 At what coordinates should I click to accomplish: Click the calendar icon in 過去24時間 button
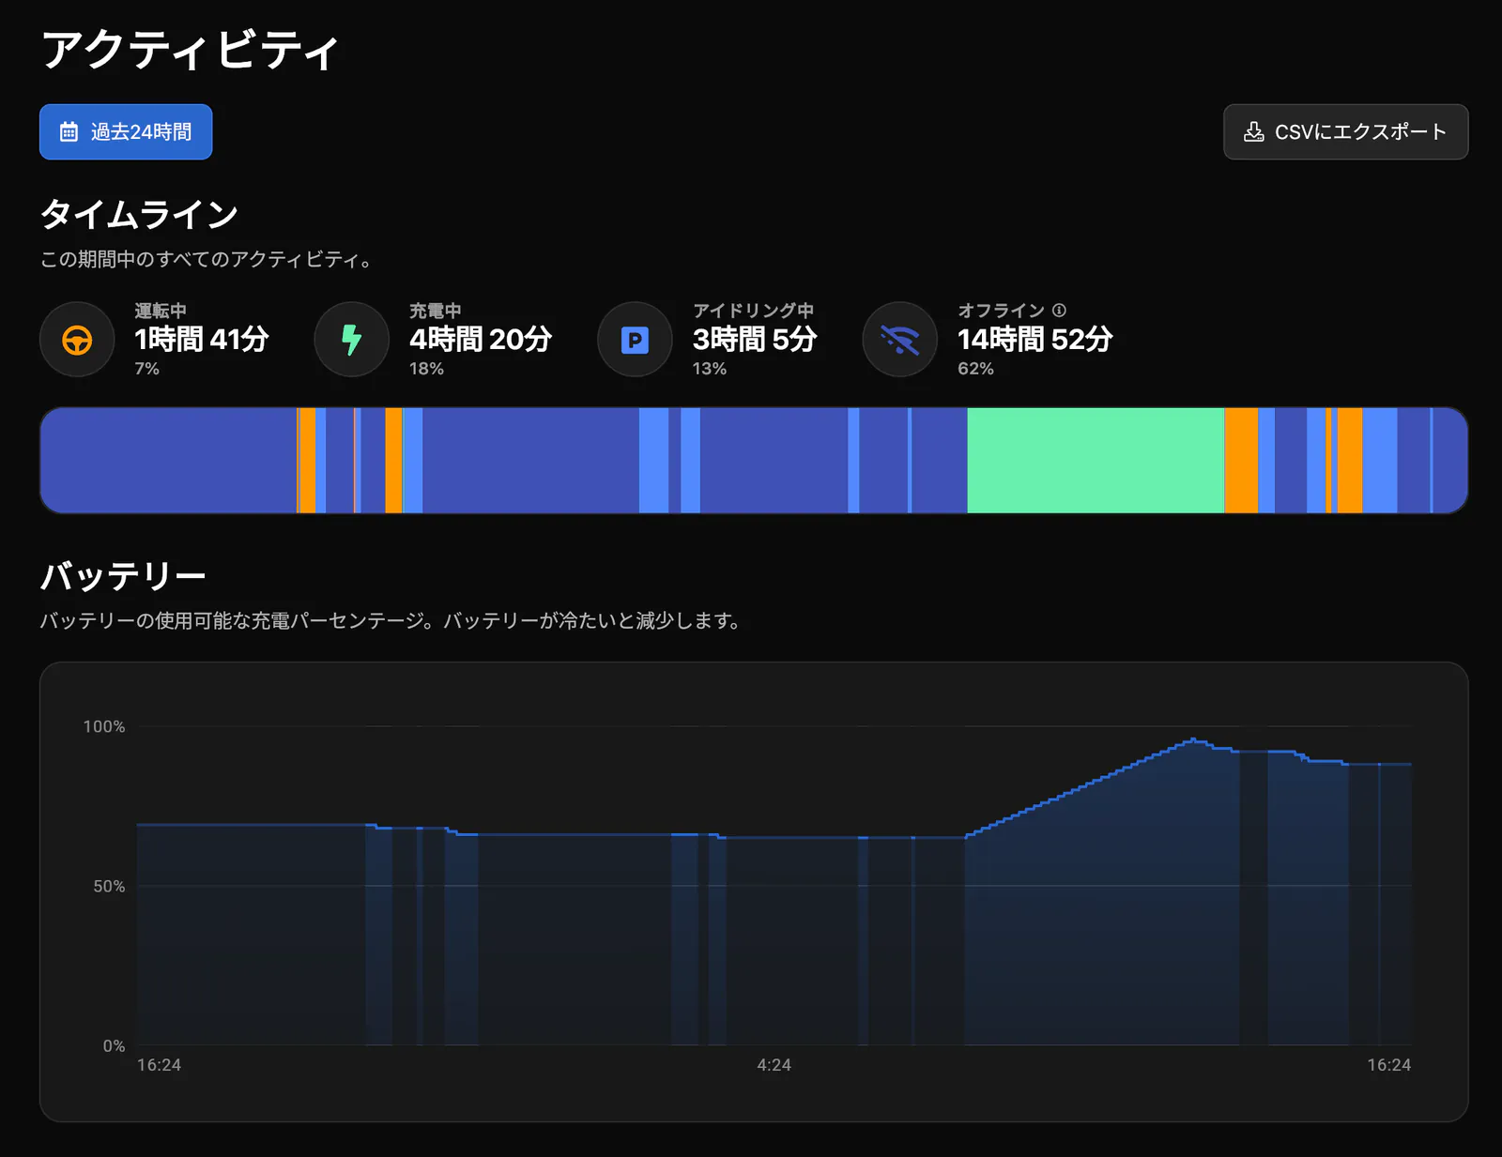pos(69,132)
